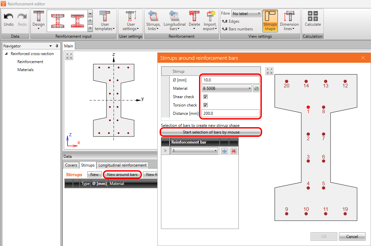Click the Distance [mm] input field
Image resolution: width=371 pixels, height=246 pixels.
pos(230,113)
